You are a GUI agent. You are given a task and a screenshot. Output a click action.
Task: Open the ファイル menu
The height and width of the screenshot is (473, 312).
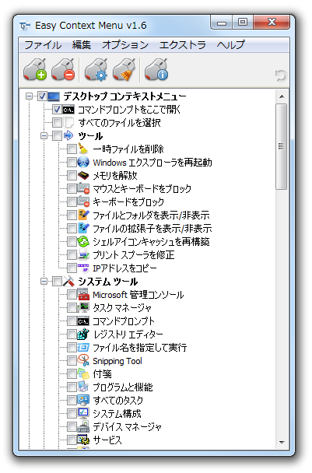(43, 45)
